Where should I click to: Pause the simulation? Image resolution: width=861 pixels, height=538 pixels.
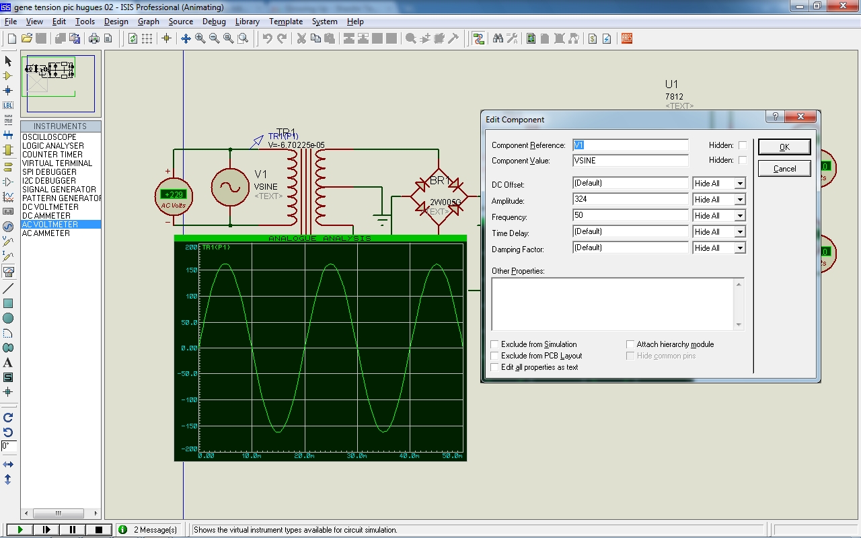[x=73, y=530]
